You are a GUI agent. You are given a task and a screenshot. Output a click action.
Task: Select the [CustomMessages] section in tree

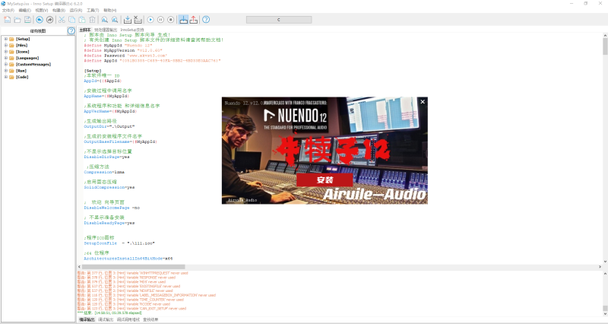[x=33, y=64]
